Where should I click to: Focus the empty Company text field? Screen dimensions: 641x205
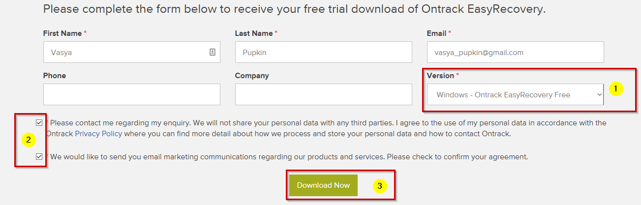[323, 94]
